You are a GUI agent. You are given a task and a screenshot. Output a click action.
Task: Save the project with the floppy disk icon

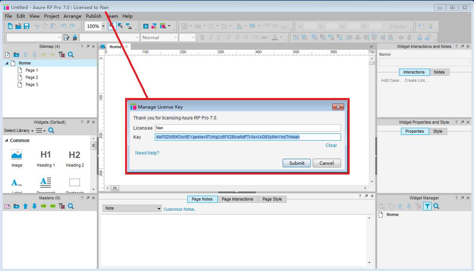[x=26, y=26]
